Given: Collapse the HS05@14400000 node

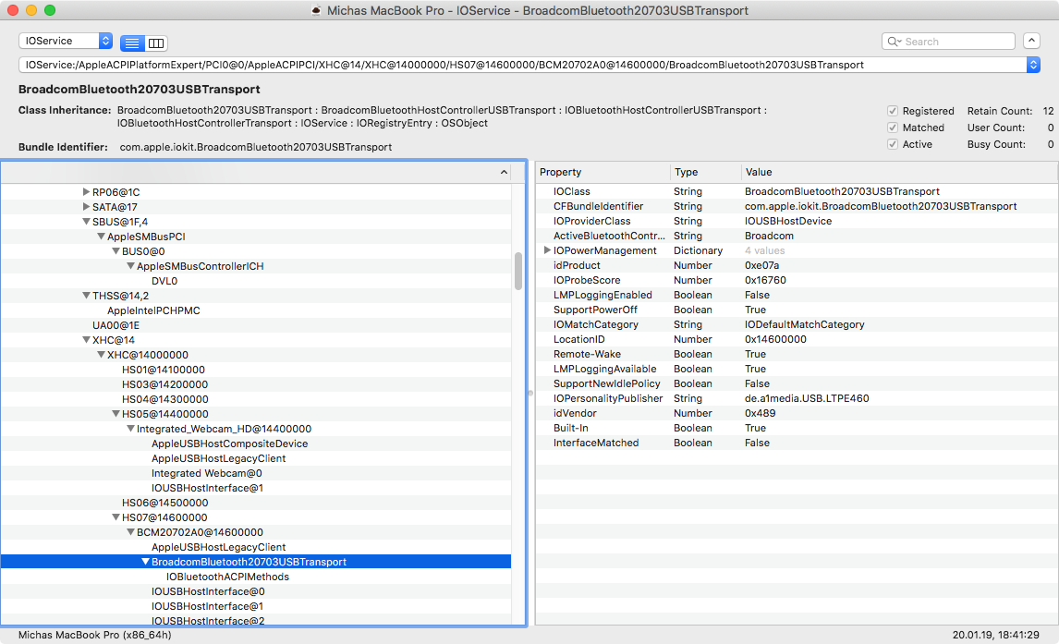Looking at the screenshot, I should tap(116, 414).
